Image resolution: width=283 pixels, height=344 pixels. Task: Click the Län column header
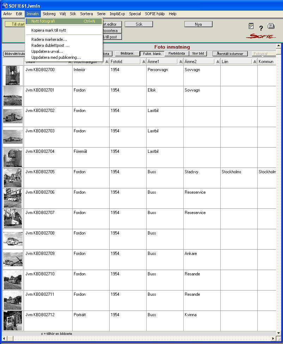[x=236, y=62]
